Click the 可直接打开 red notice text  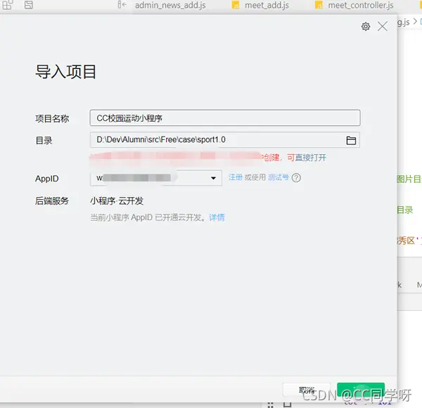pos(307,158)
